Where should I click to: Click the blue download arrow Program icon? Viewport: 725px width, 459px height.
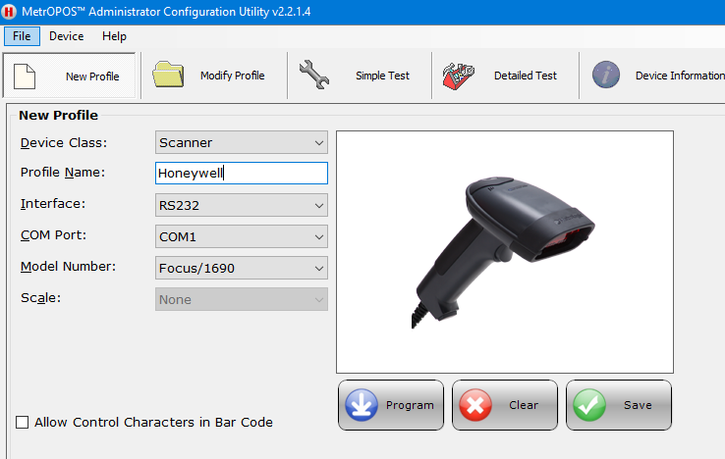click(362, 405)
